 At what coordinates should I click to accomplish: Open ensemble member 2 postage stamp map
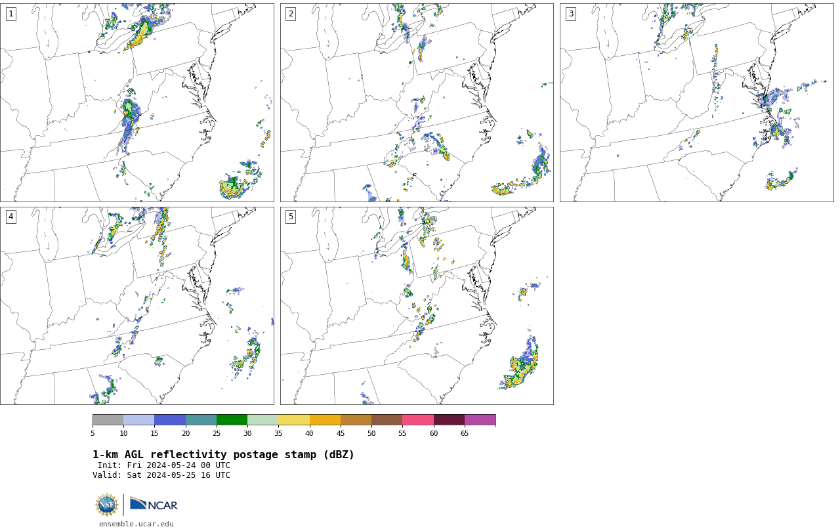(417, 102)
